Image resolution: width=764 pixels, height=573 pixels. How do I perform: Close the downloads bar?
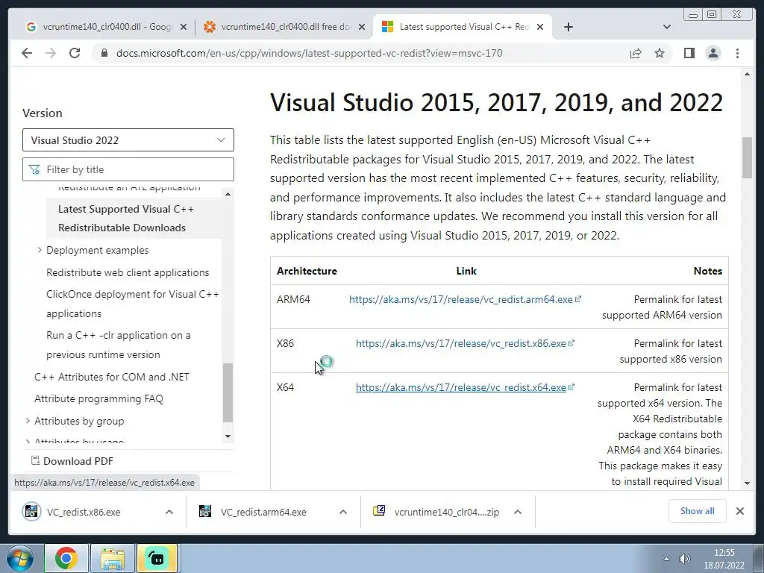click(739, 511)
